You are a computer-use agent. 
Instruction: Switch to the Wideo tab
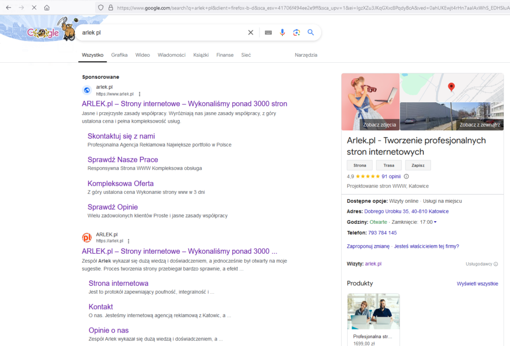pos(142,55)
